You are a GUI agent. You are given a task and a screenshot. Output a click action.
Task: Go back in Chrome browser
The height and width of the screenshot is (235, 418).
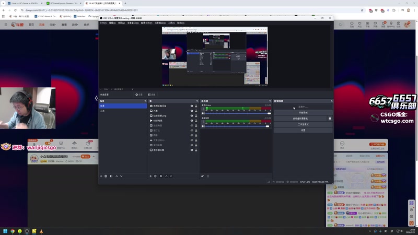[4, 10]
